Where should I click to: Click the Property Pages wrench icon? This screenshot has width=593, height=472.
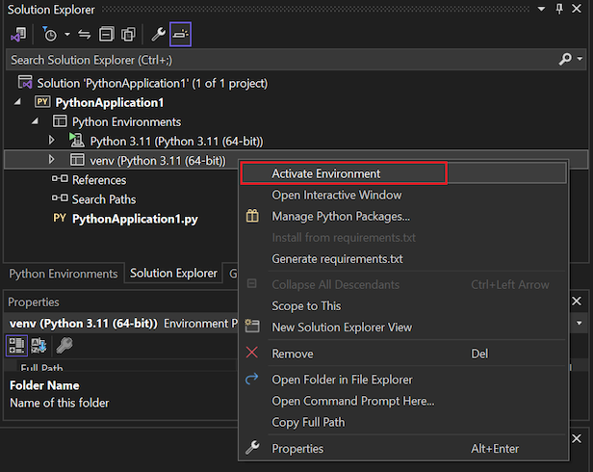[64, 345]
